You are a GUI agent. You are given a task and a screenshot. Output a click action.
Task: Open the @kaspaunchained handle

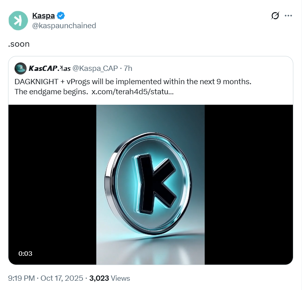pyautogui.click(x=64, y=26)
